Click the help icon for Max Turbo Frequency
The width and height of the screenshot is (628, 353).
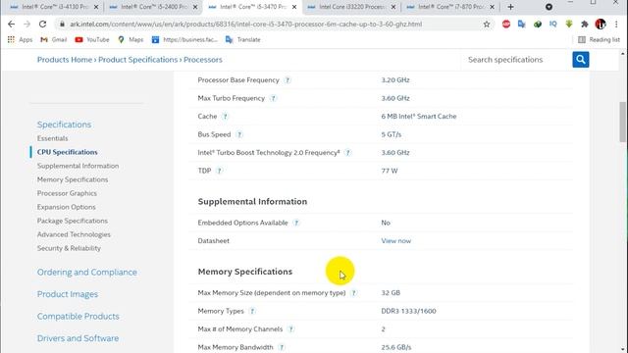pos(273,98)
